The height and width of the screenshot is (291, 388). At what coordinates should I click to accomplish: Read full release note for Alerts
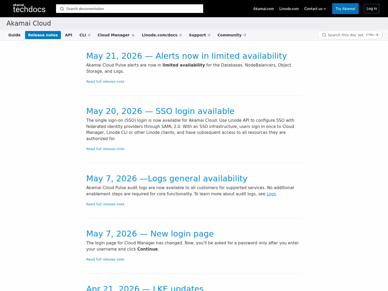105,81
